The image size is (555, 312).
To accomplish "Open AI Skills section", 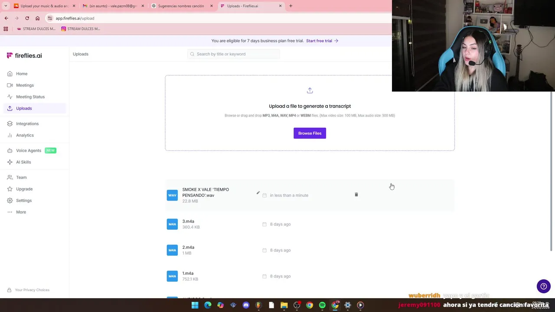I will click(35, 162).
